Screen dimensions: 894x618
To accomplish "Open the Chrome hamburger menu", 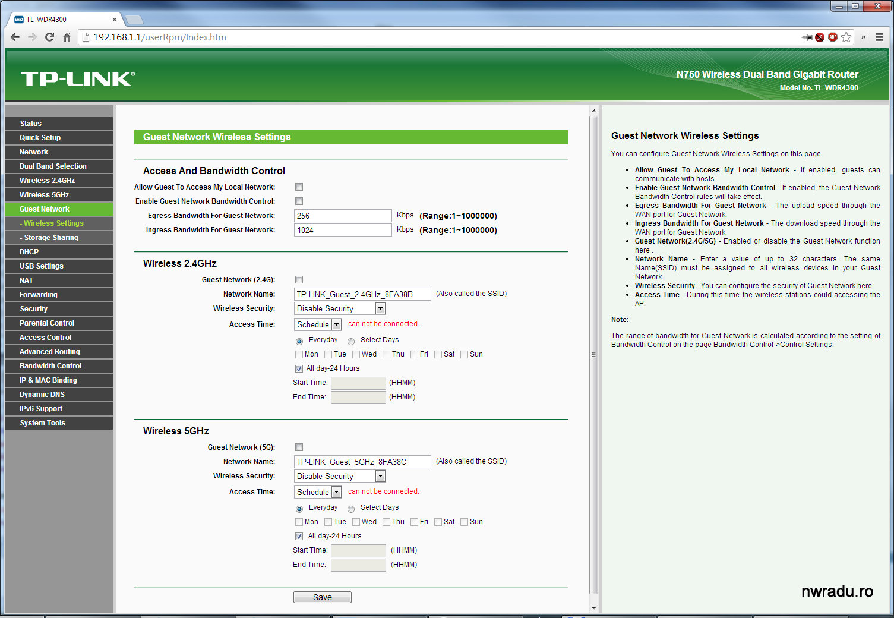I will click(879, 37).
